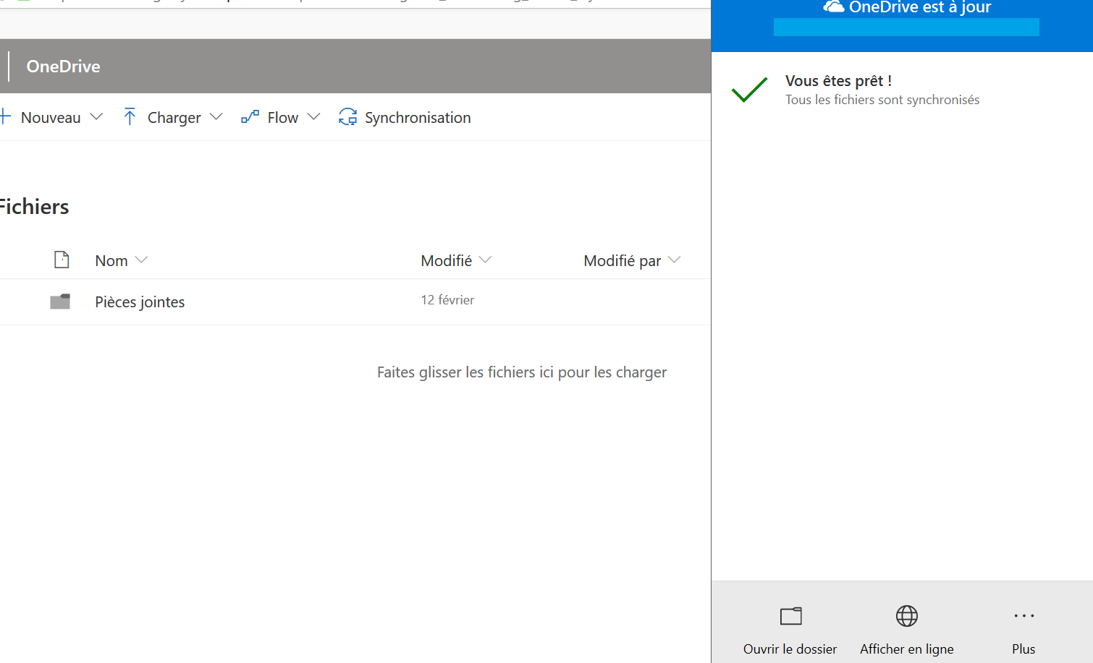Click 'Vous êtes prêt !' status text
This screenshot has height=663, width=1093.
(x=839, y=81)
